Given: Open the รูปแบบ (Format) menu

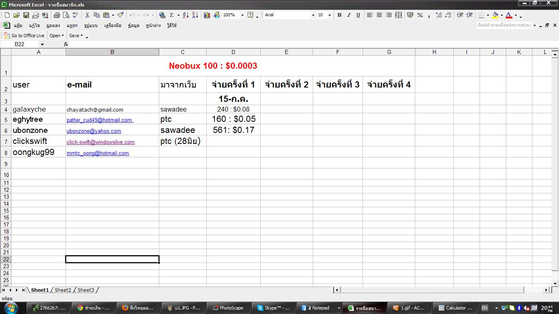Looking at the screenshot, I should [x=91, y=25].
